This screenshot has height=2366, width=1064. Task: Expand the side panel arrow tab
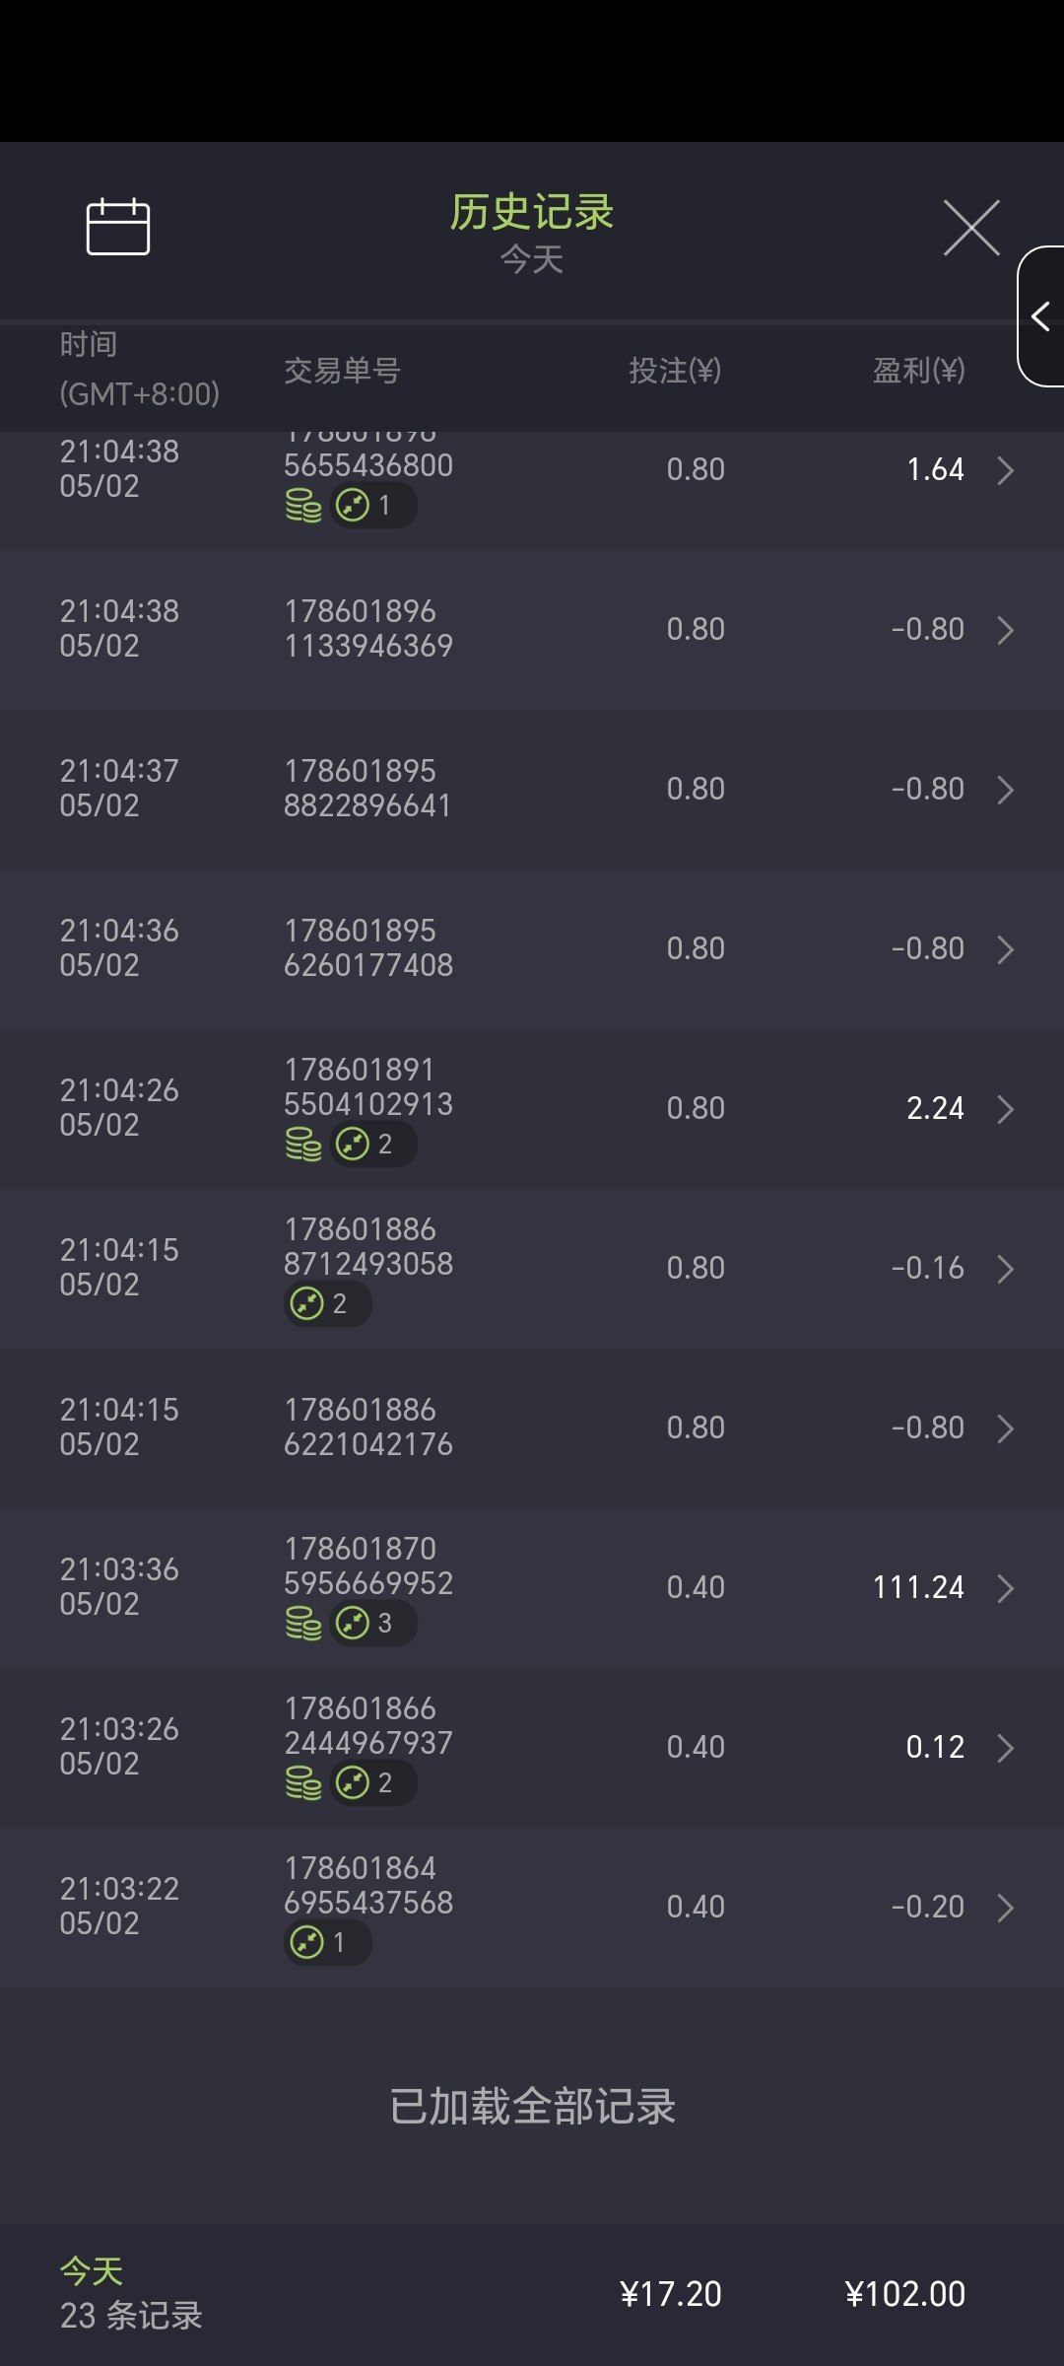pos(1040,316)
